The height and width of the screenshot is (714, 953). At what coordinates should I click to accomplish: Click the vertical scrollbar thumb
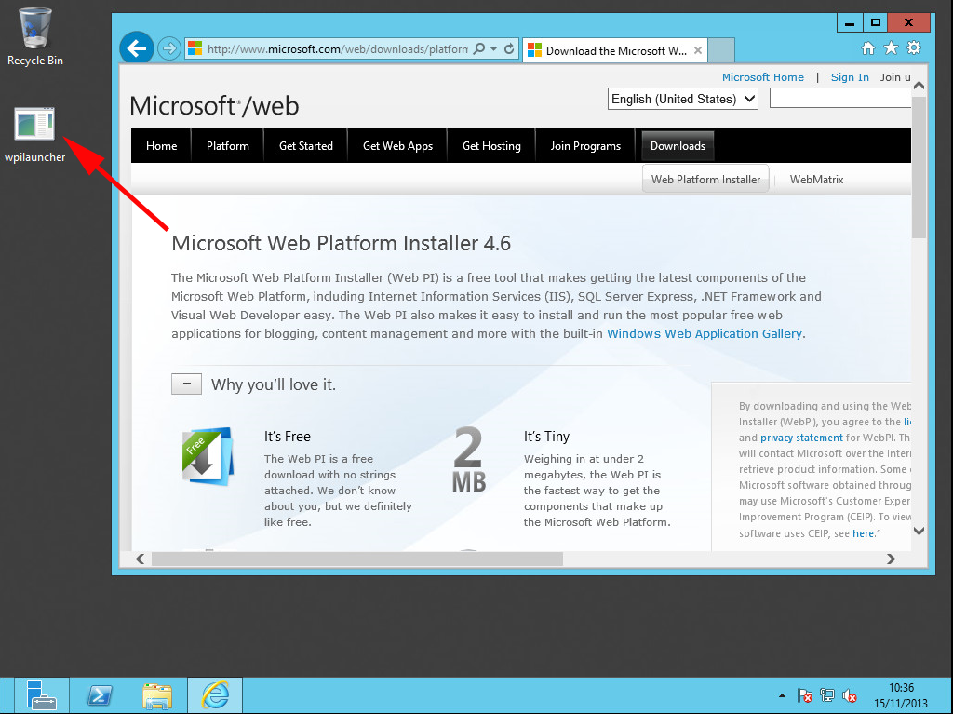click(919, 168)
